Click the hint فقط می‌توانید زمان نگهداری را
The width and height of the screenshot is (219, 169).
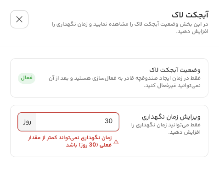[x=166, y=125]
